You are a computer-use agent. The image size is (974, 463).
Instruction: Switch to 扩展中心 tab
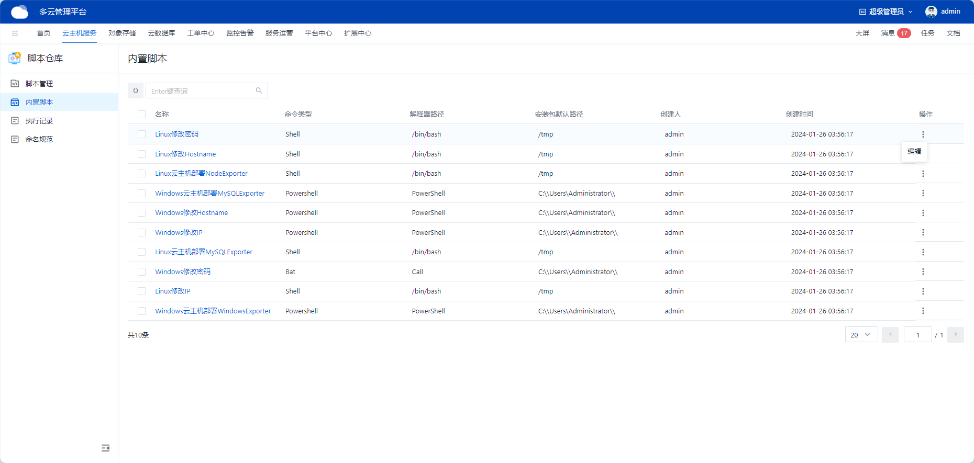[358, 33]
